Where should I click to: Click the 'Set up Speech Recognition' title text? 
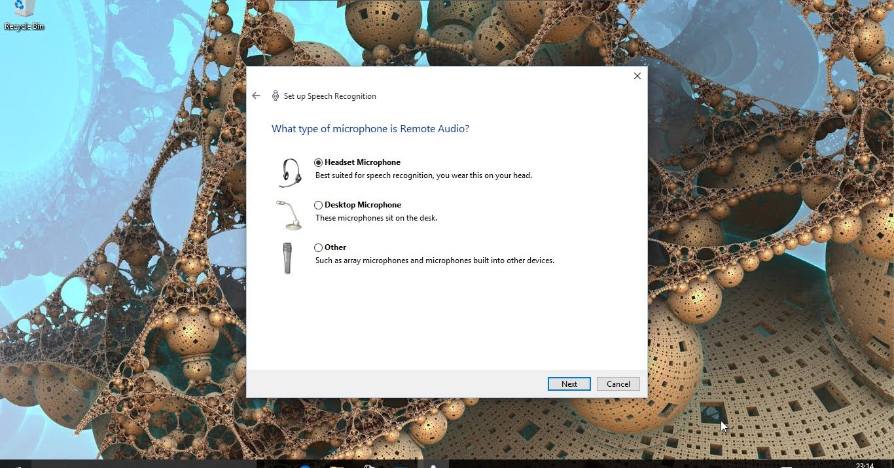[330, 96]
